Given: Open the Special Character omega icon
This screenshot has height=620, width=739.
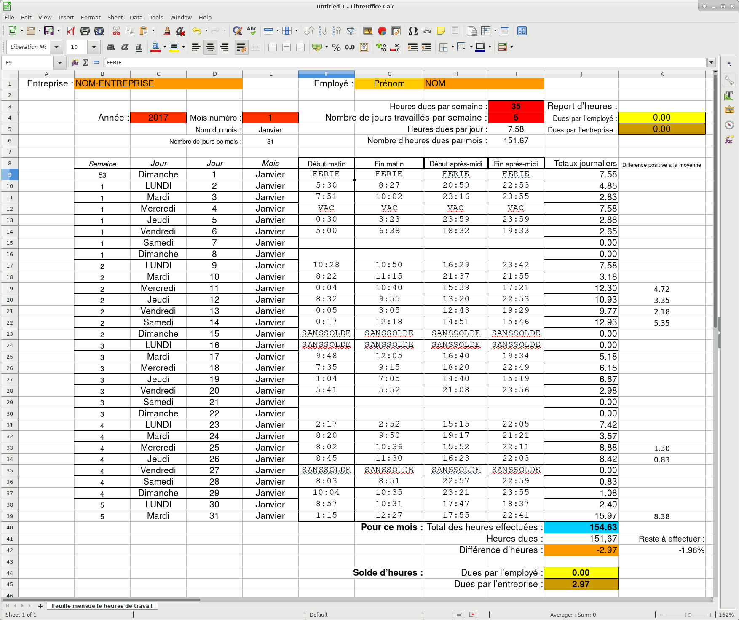Looking at the screenshot, I should click(413, 31).
